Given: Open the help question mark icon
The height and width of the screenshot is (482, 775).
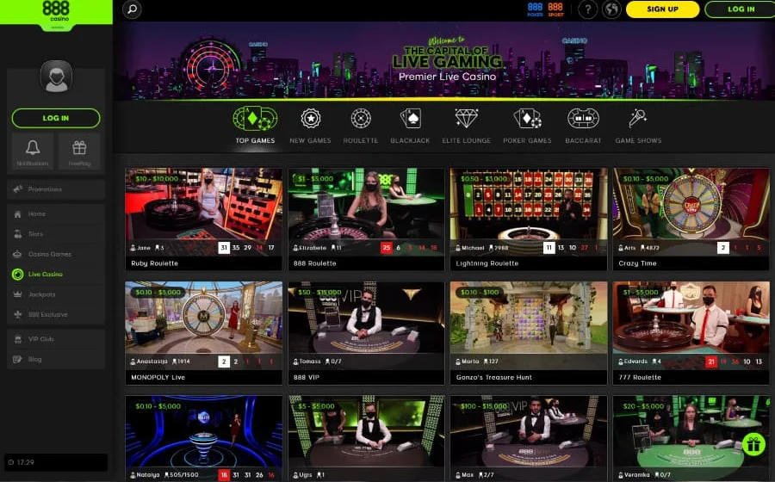Looking at the screenshot, I should [x=587, y=9].
